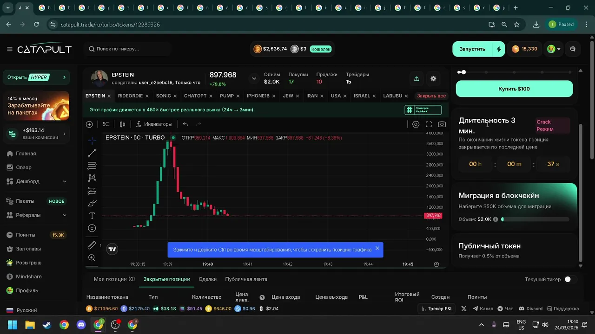Activate the chart zoom-in tool

pyautogui.click(x=92, y=257)
